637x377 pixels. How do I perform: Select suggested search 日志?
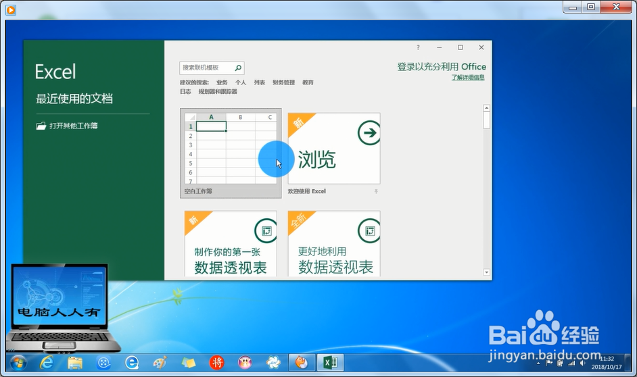pos(185,92)
